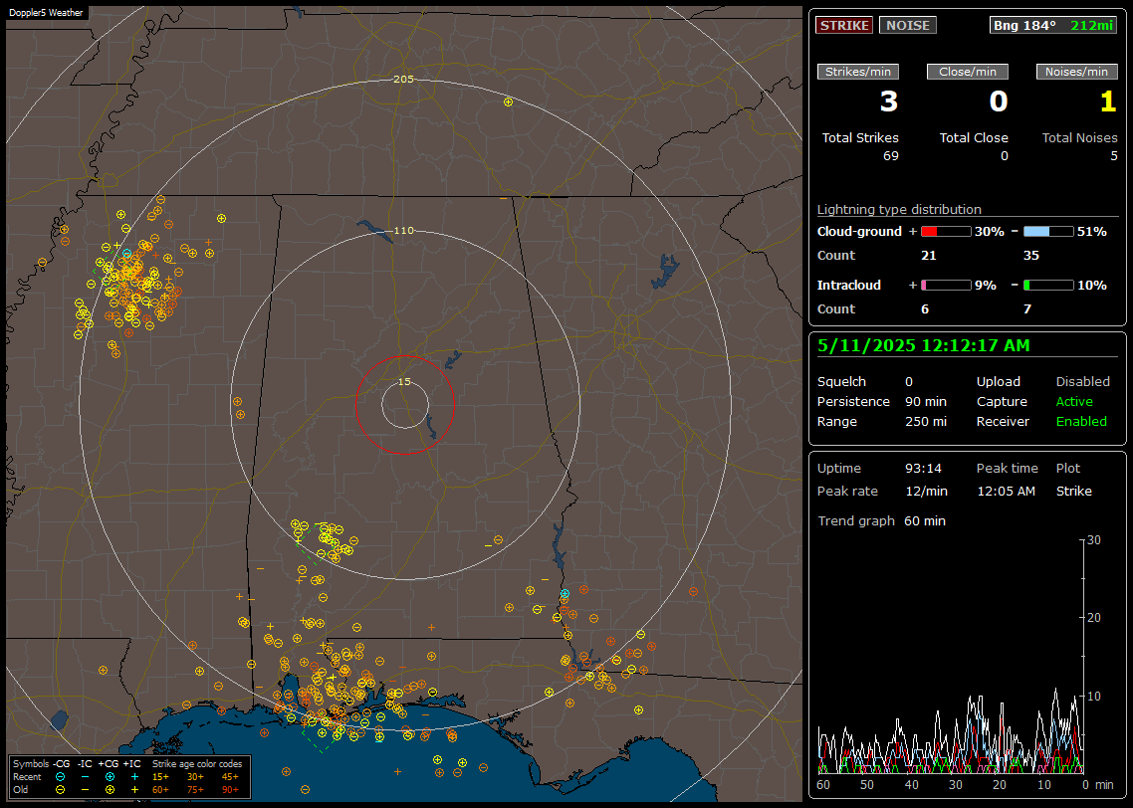Click the pink positive intracloud percentage bar

pos(946,286)
